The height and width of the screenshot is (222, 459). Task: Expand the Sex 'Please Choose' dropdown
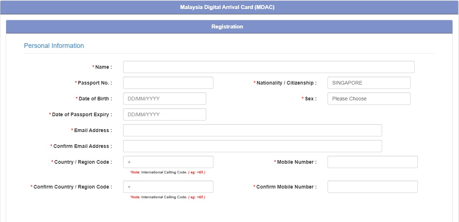pos(369,99)
